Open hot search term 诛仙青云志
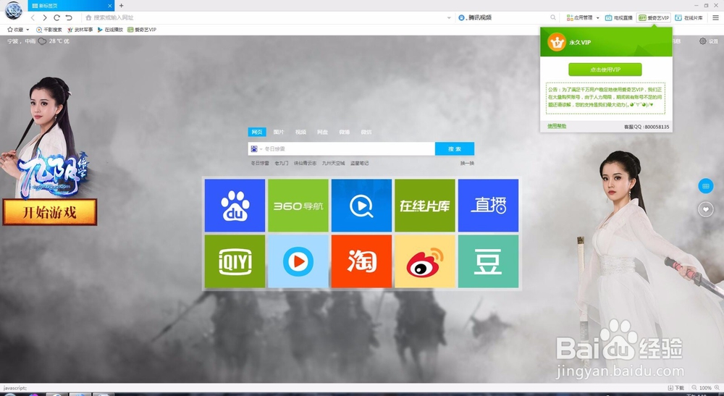The width and height of the screenshot is (724, 396). 306,163
